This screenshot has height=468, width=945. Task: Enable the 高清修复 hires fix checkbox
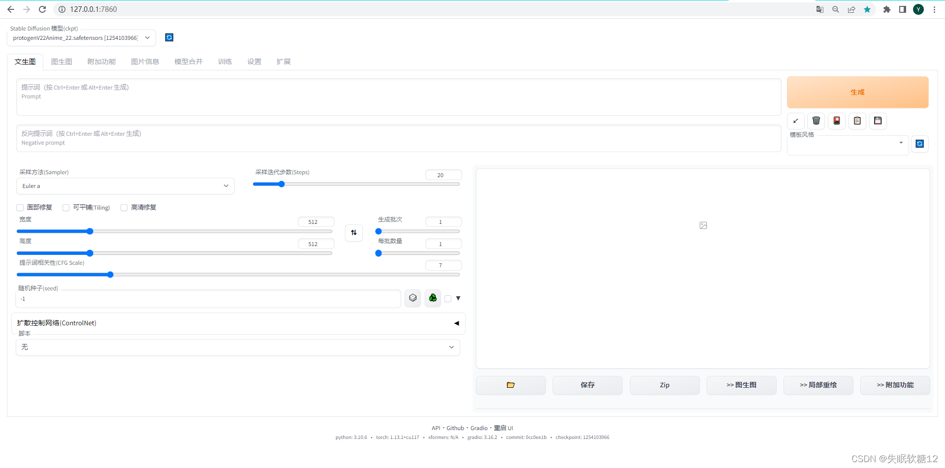pyautogui.click(x=124, y=208)
